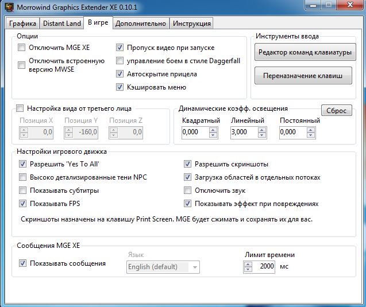Open the Язык language dropdown
Screen dimensions: 366x307
click(x=163, y=267)
